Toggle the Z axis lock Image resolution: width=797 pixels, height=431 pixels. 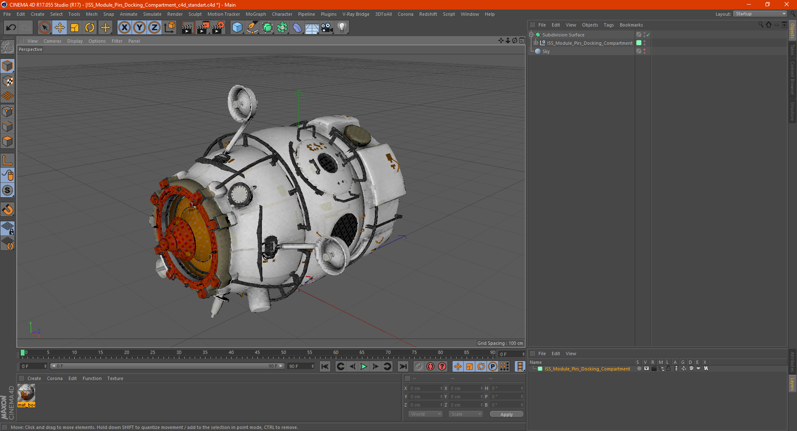click(x=154, y=28)
